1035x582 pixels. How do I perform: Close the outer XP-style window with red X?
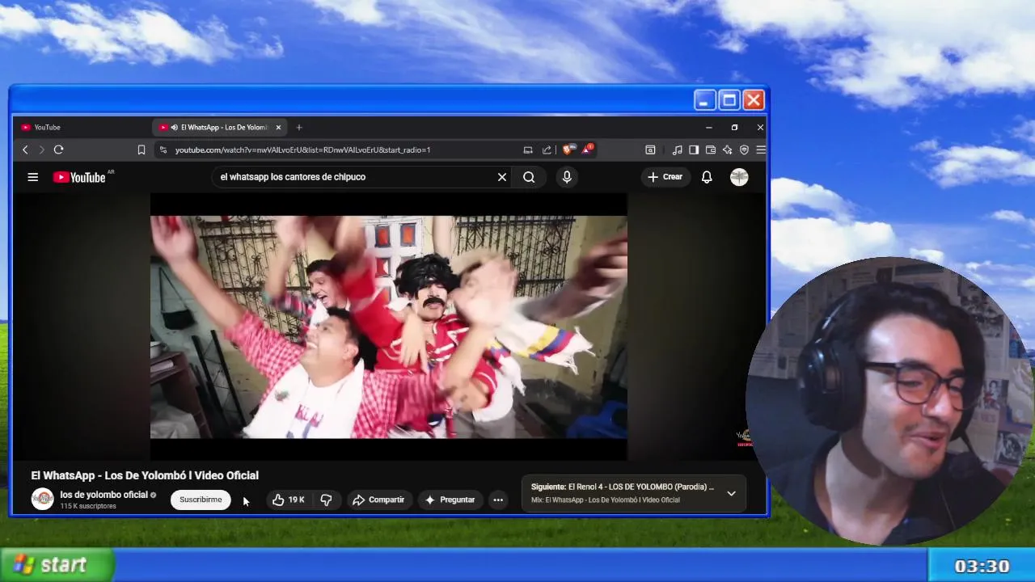pos(754,100)
